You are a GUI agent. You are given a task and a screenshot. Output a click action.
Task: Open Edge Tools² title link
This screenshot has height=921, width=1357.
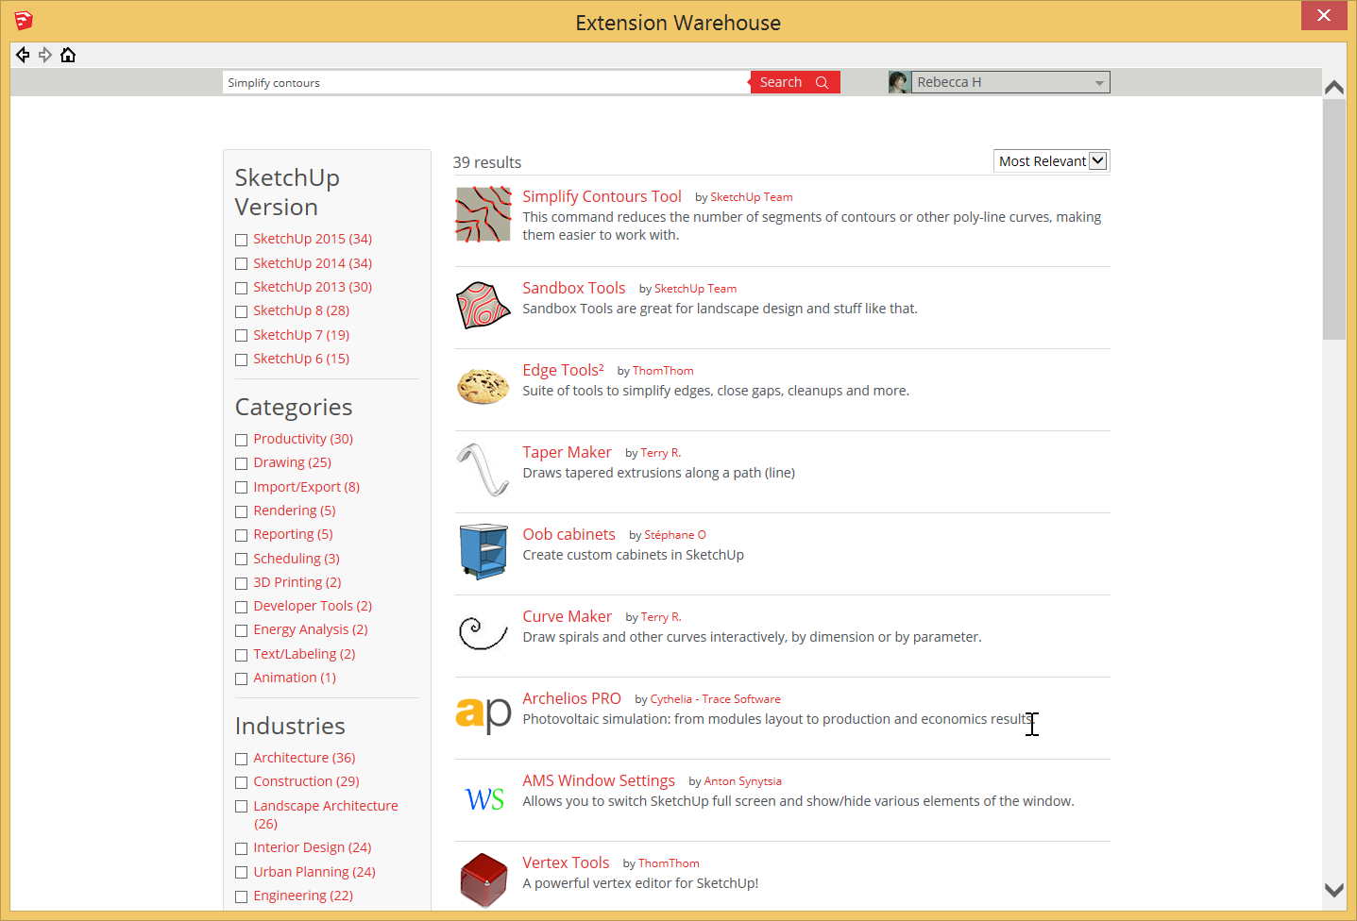coord(563,370)
